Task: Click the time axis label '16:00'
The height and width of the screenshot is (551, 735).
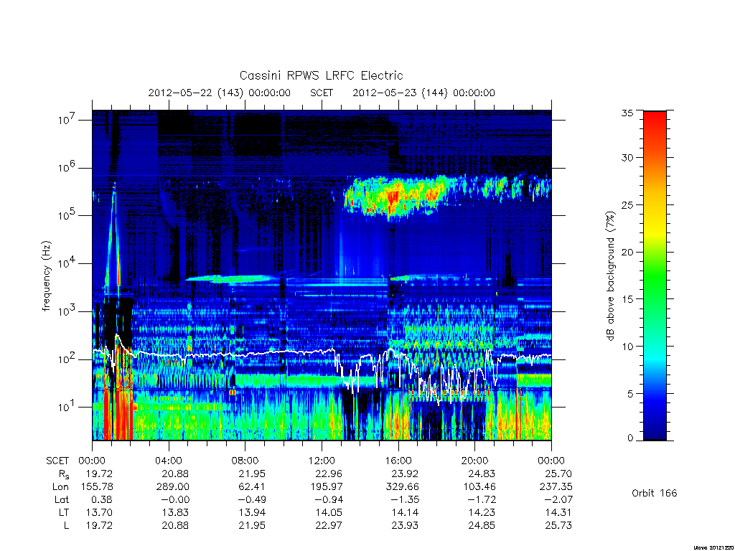Action: (x=398, y=461)
